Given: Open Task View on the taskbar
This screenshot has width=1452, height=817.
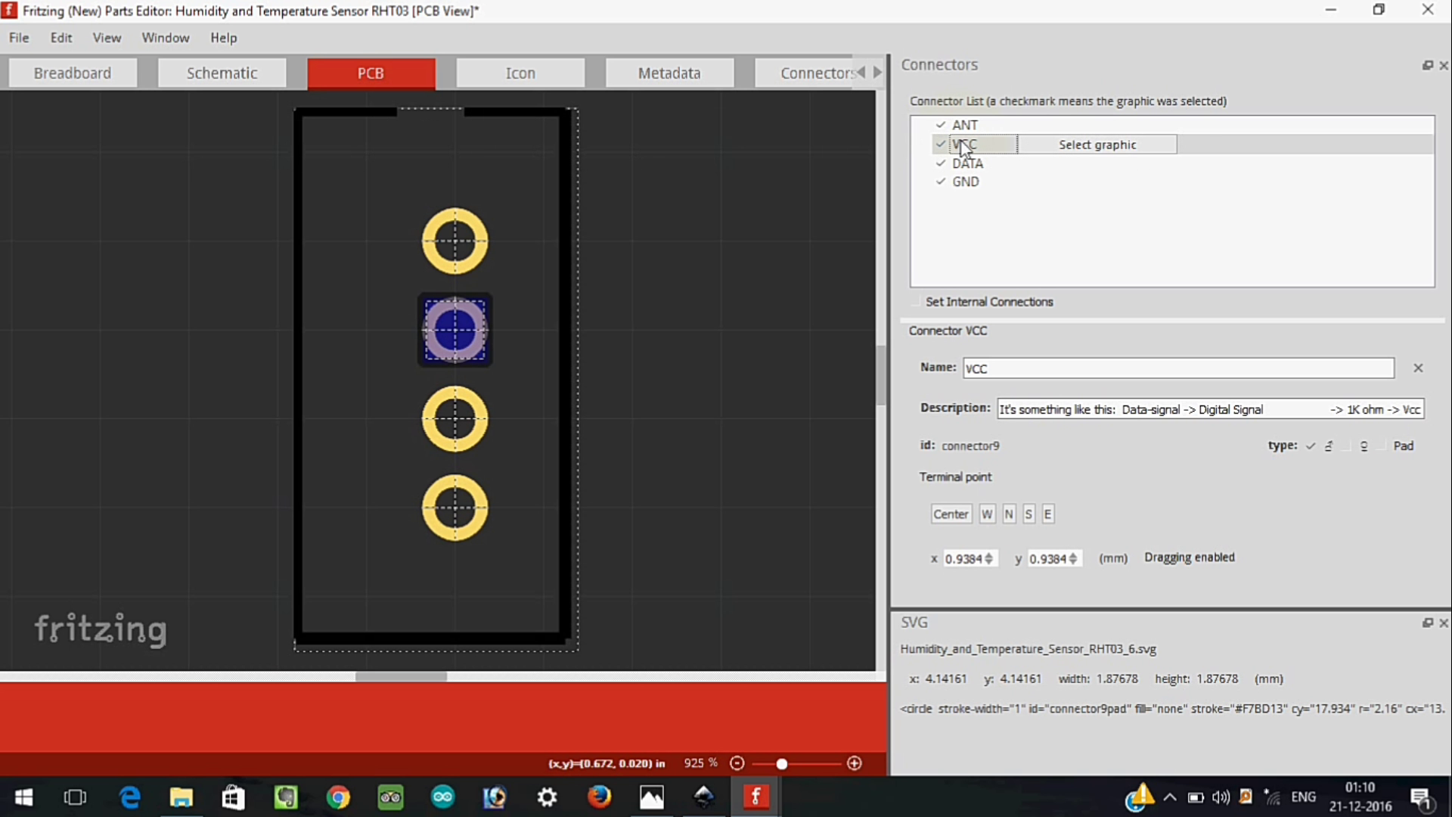Looking at the screenshot, I should (x=75, y=797).
